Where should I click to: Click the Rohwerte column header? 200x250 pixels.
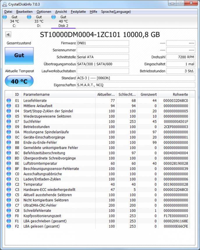[174, 94]
